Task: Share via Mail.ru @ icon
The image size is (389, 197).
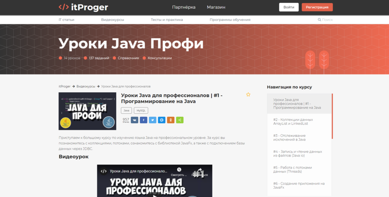Action: coord(162,120)
